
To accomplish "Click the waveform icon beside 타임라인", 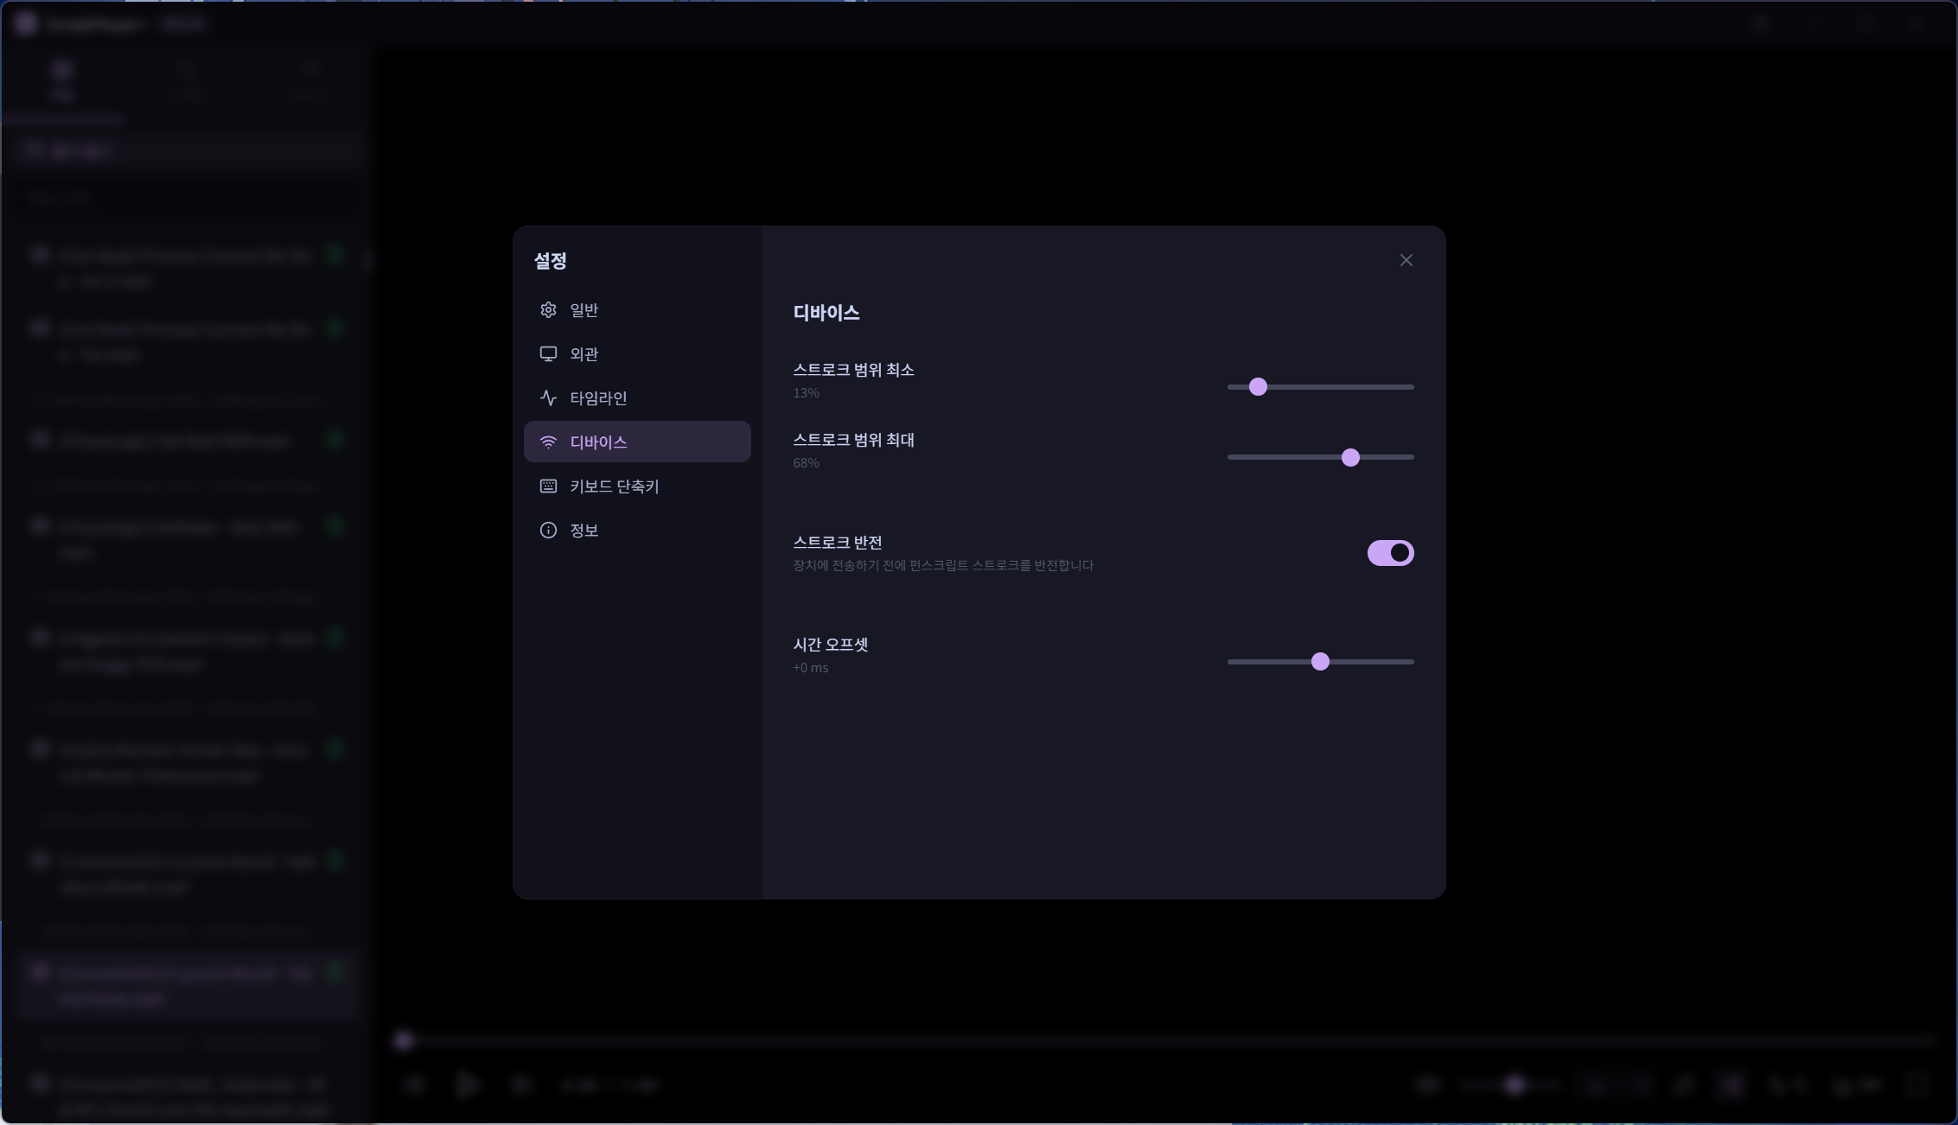I will coord(548,398).
